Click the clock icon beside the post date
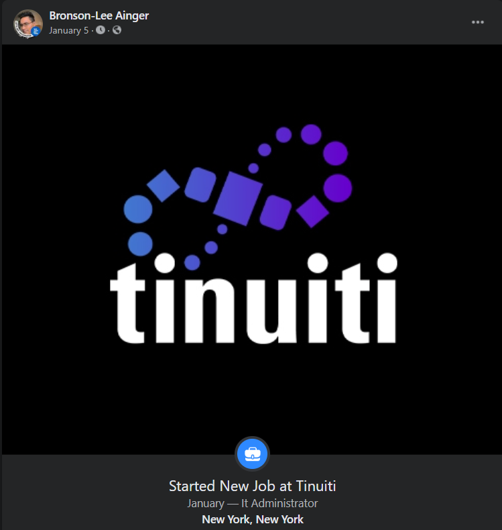The width and height of the screenshot is (502, 530). [101, 30]
